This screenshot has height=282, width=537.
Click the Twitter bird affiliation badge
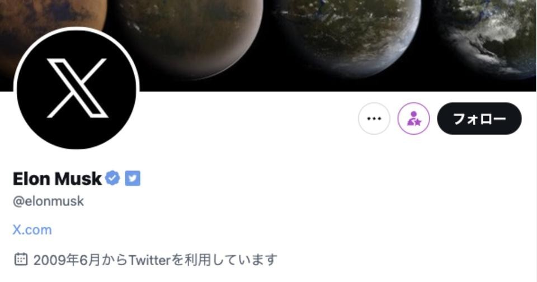tap(133, 178)
